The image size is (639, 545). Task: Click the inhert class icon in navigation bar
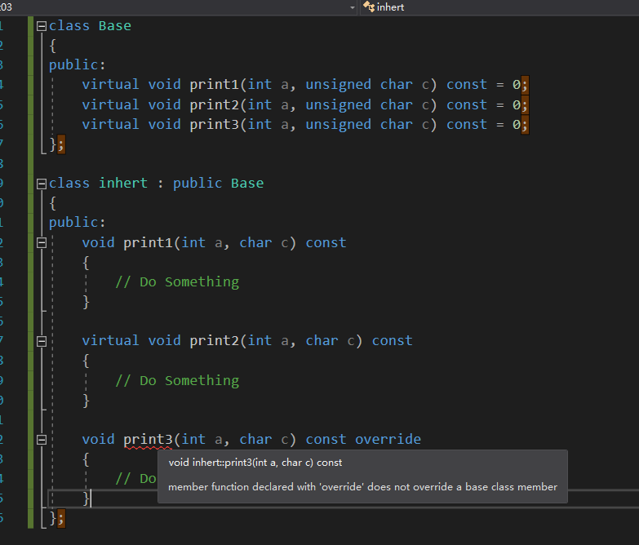(369, 7)
